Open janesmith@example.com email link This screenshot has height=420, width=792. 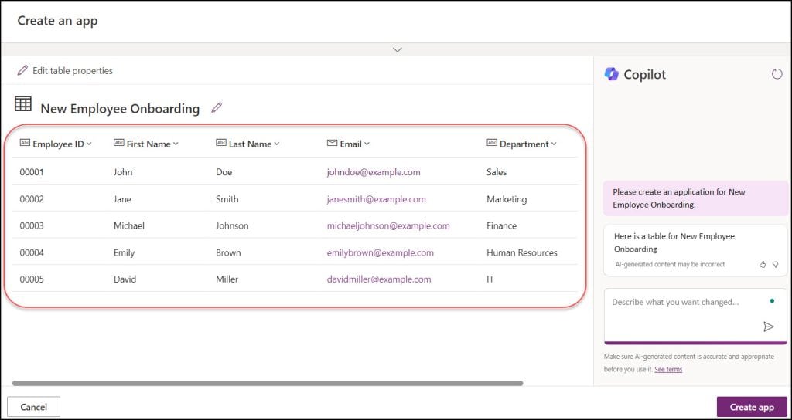tap(377, 198)
